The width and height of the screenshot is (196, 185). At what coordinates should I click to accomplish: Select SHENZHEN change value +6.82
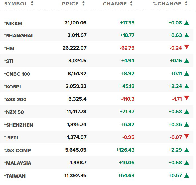[128, 124]
